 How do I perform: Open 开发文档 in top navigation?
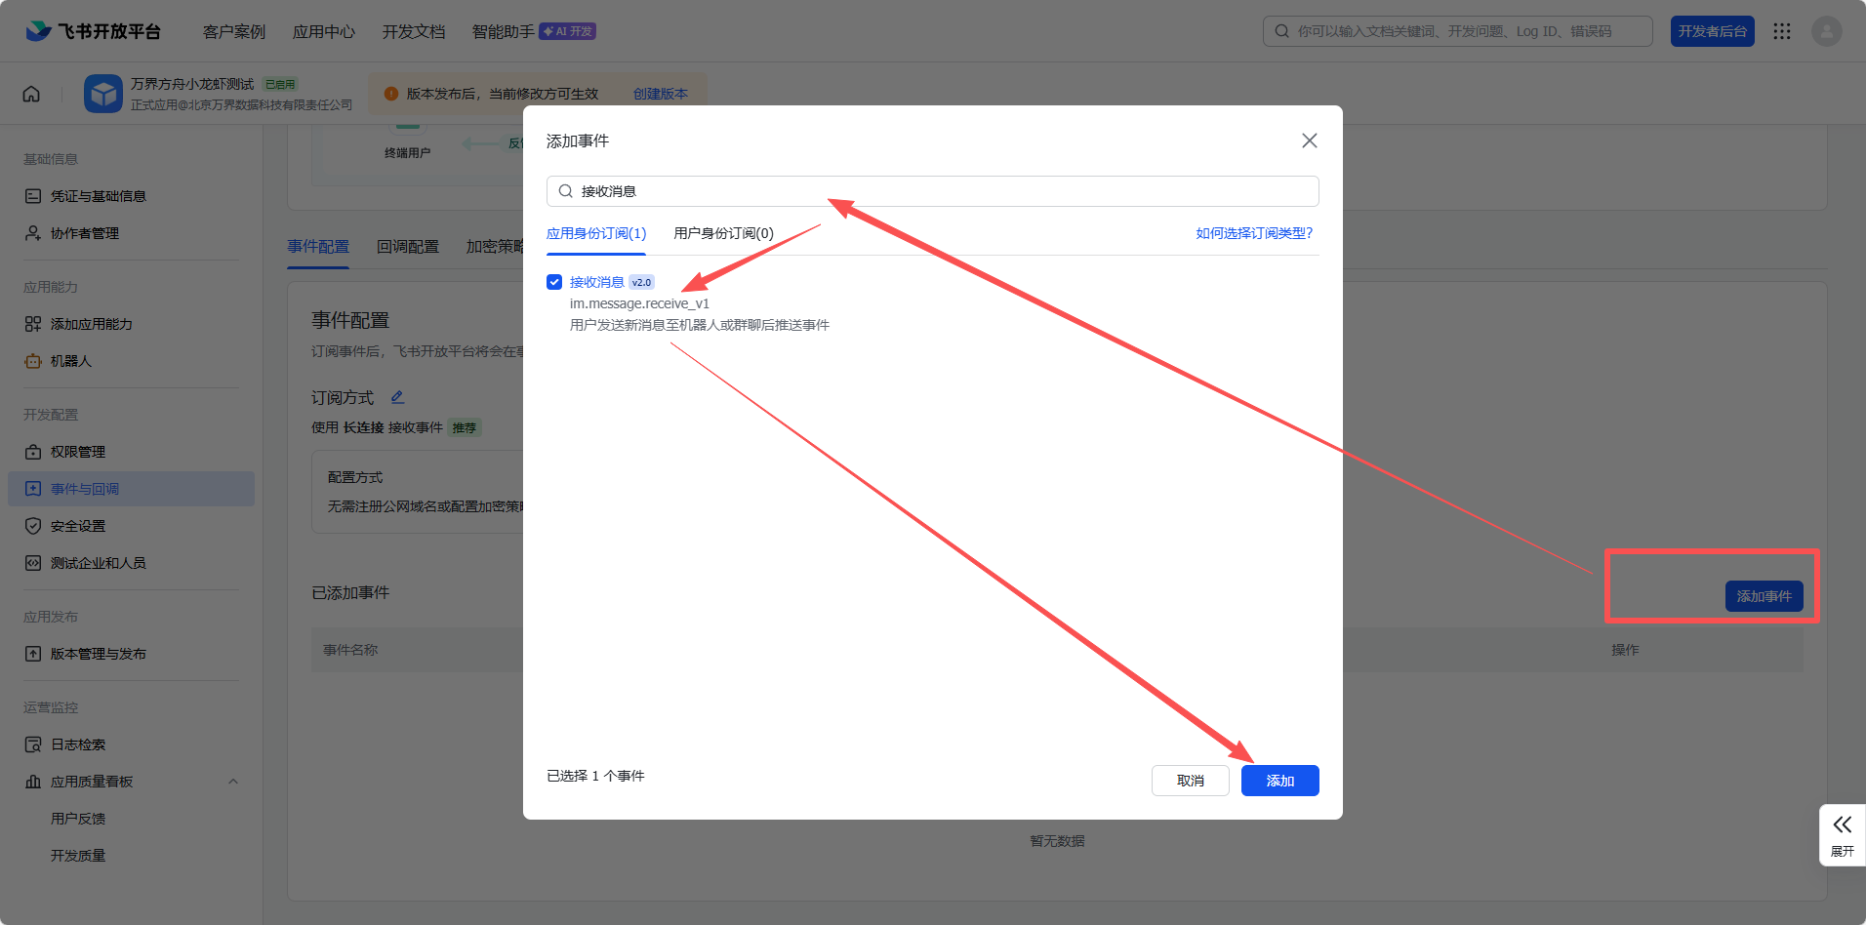(414, 31)
